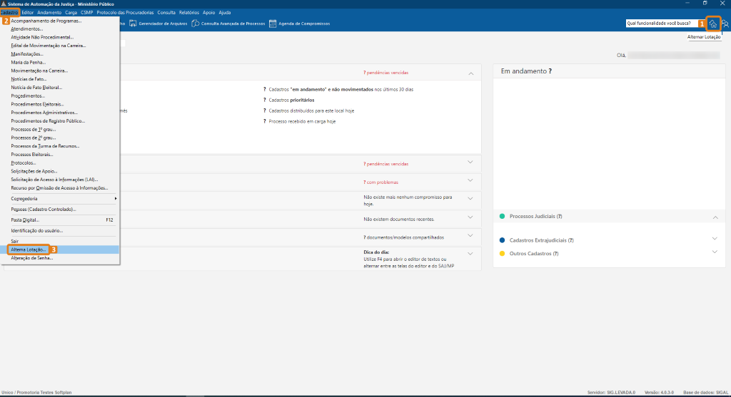Collapse the Processos Judiciais section
Screen dimensions: 731x397
point(715,217)
